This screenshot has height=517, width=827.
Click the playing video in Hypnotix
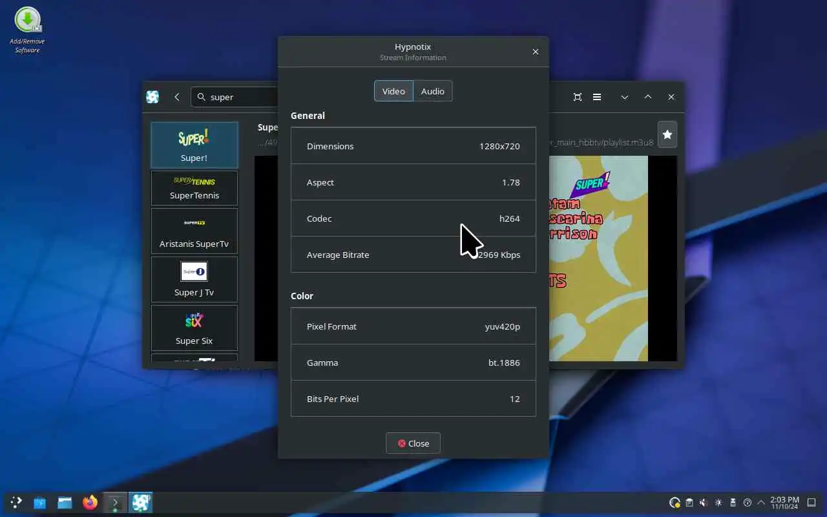pyautogui.click(x=612, y=258)
